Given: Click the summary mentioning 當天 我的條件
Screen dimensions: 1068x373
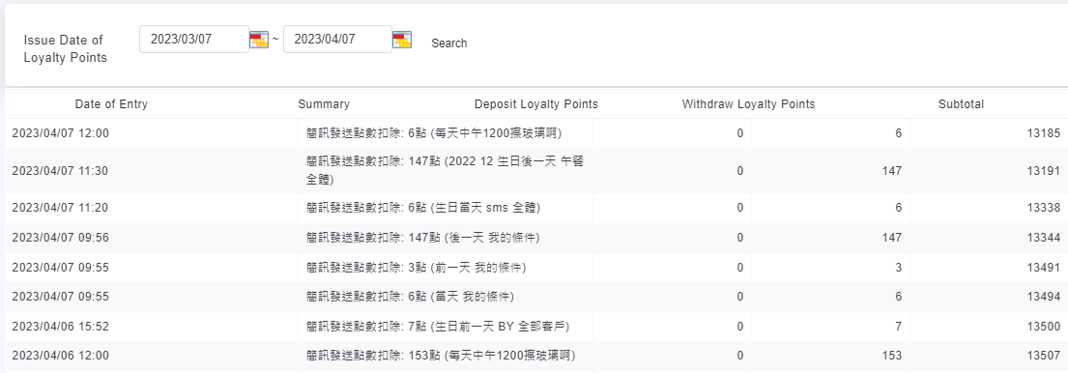Looking at the screenshot, I should coord(410,297).
